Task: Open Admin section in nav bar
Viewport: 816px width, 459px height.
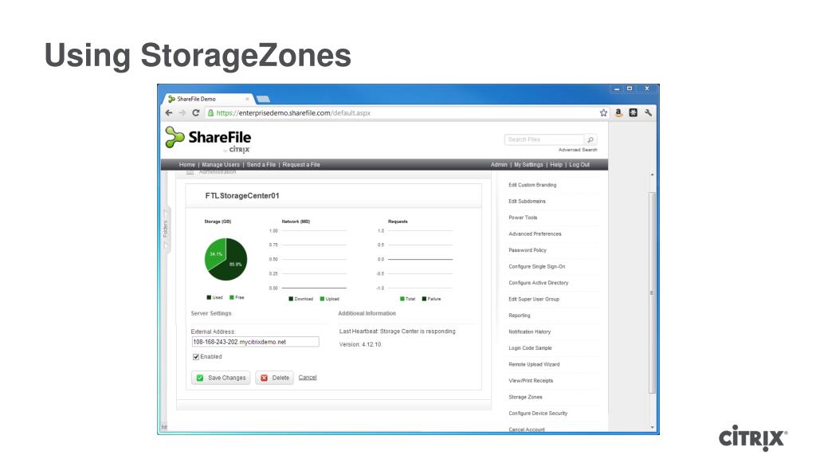Action: [x=499, y=164]
